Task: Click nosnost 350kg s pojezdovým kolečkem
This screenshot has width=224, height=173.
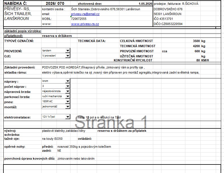Action: [84, 147]
